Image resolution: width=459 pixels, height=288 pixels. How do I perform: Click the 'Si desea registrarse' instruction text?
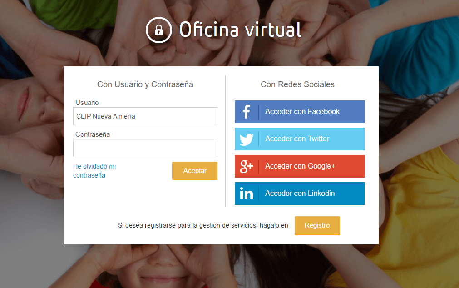click(x=203, y=225)
